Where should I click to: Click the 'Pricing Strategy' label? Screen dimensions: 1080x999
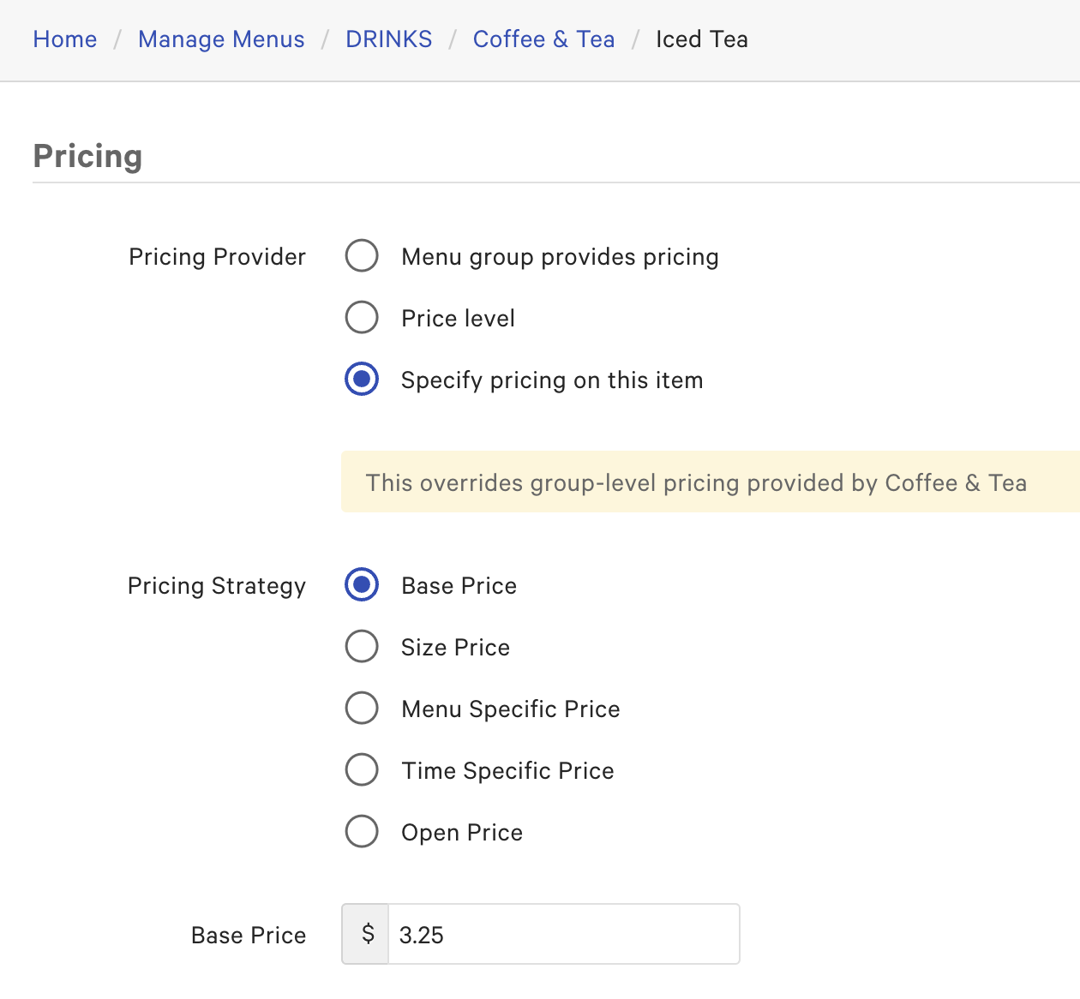click(216, 585)
